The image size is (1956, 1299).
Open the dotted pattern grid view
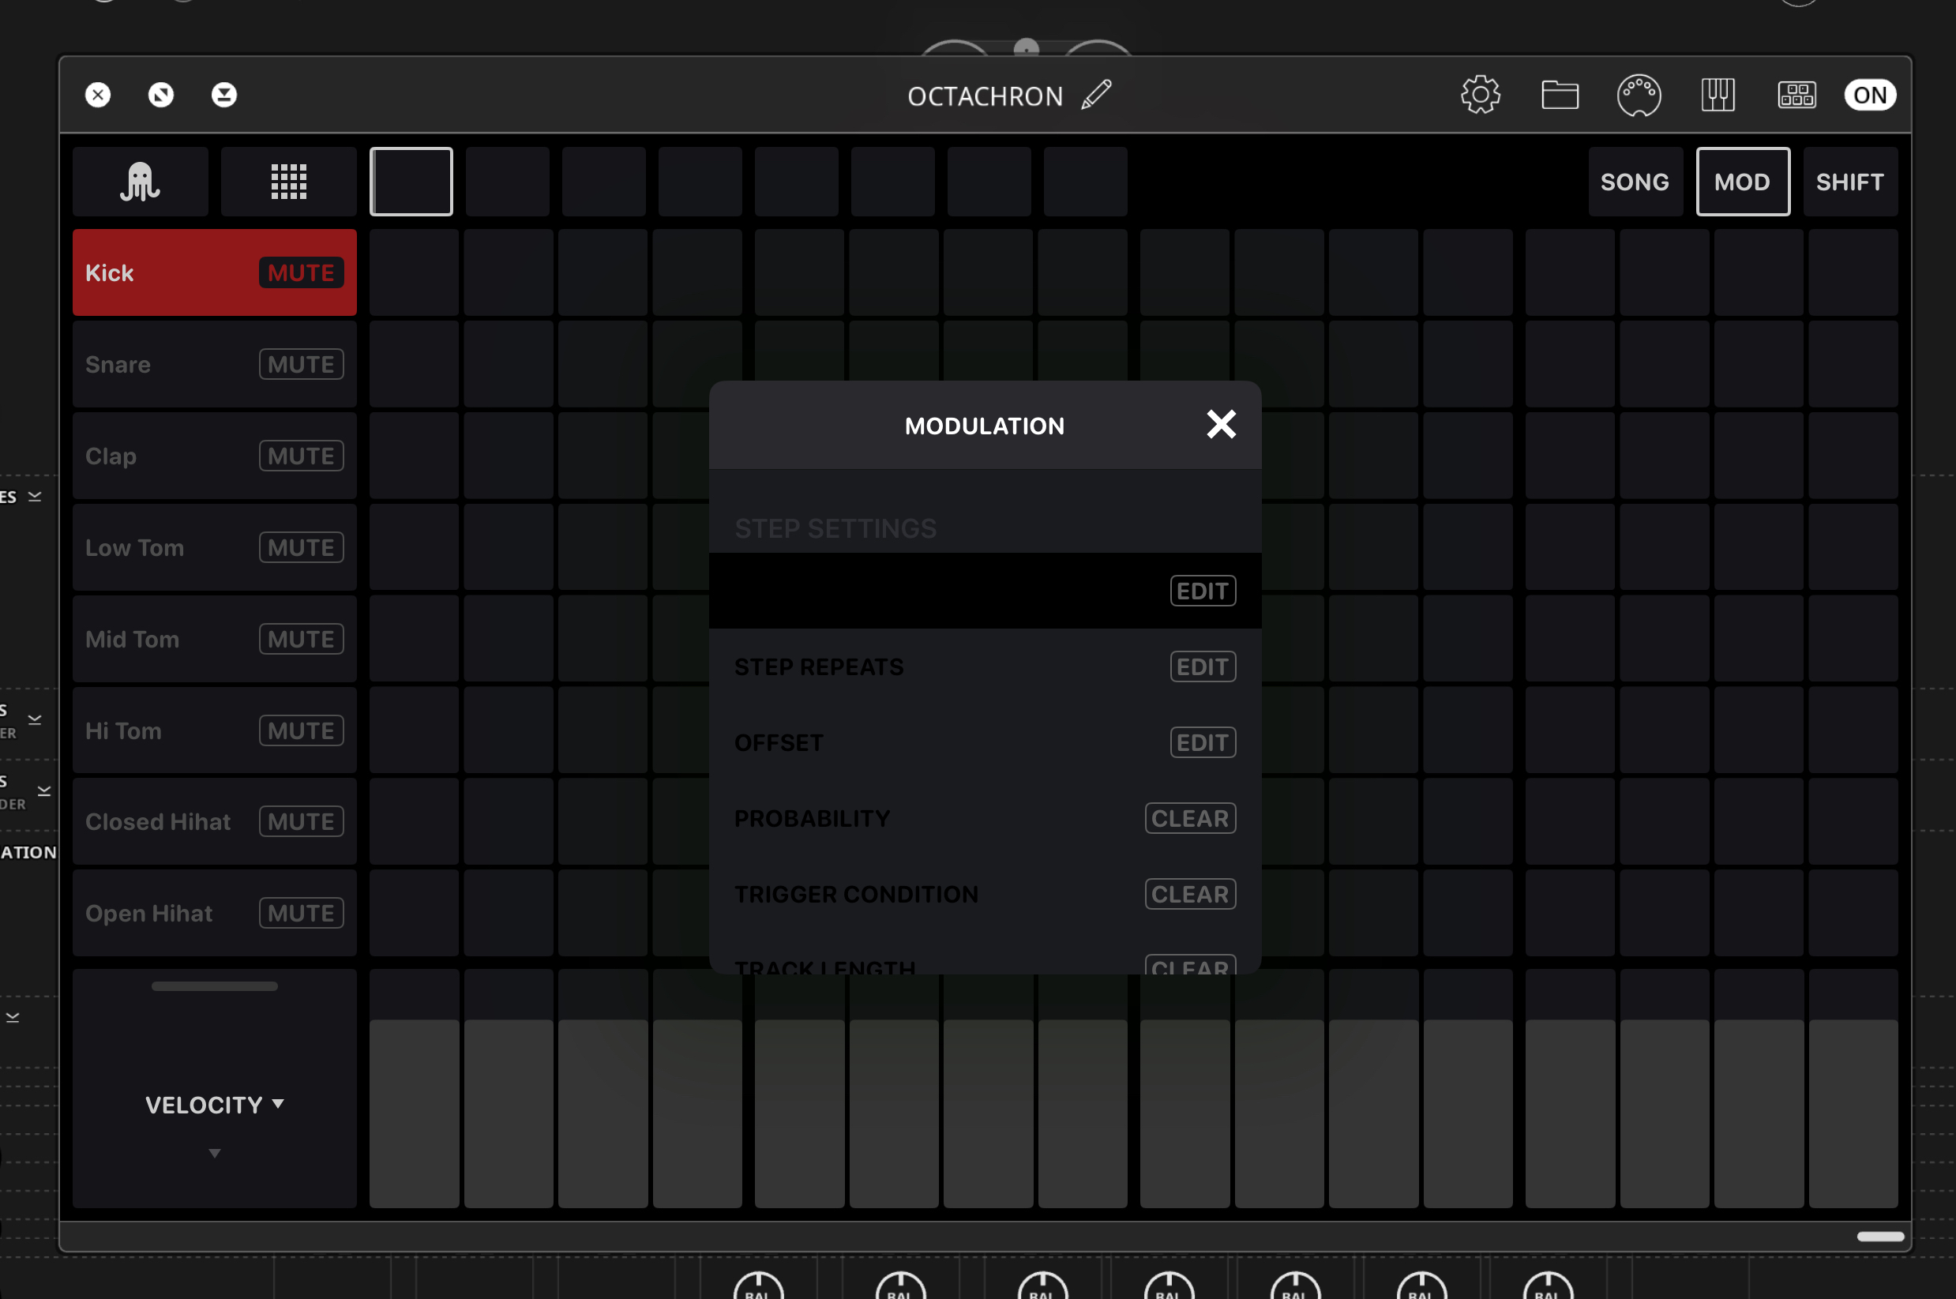[288, 182]
